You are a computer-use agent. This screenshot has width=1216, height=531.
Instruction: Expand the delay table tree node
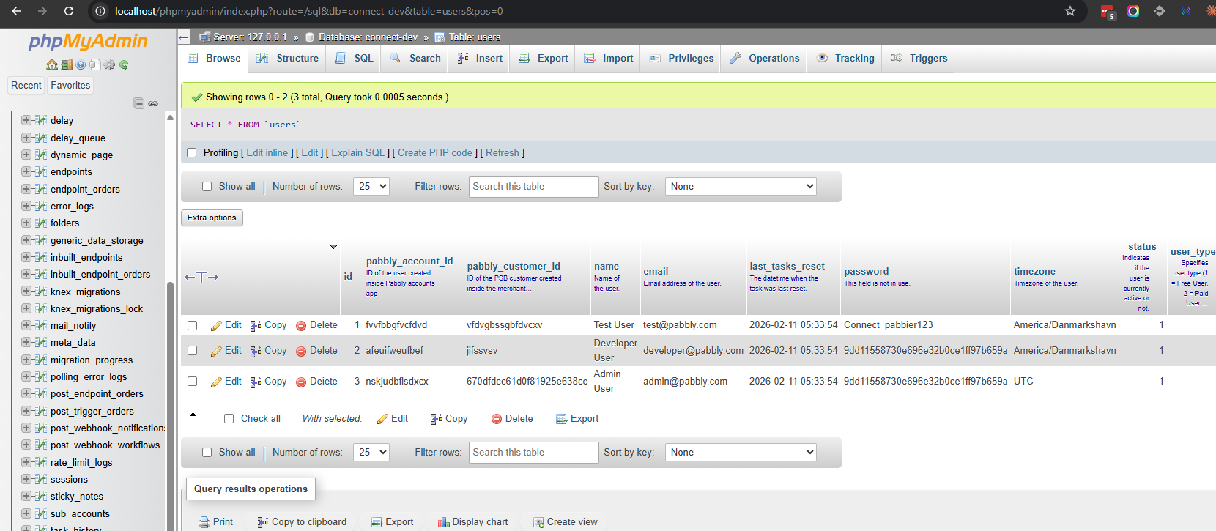(26, 120)
